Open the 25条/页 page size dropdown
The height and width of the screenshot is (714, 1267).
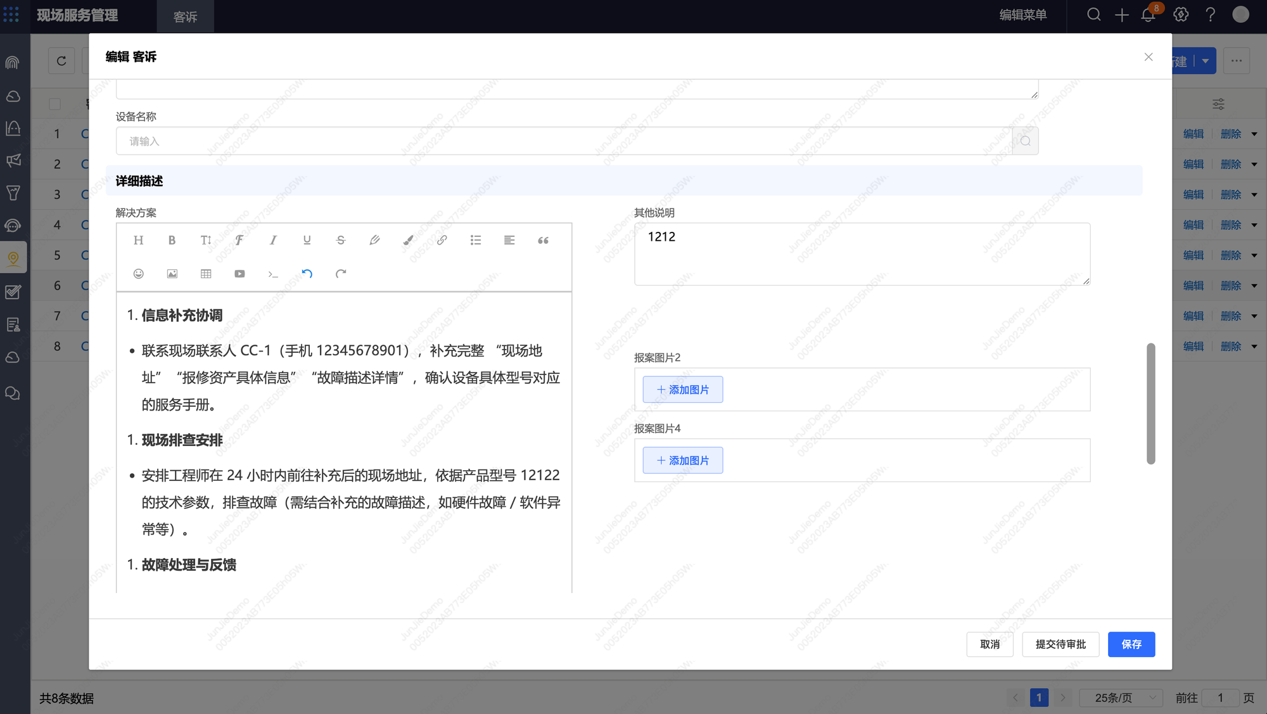[1121, 698]
